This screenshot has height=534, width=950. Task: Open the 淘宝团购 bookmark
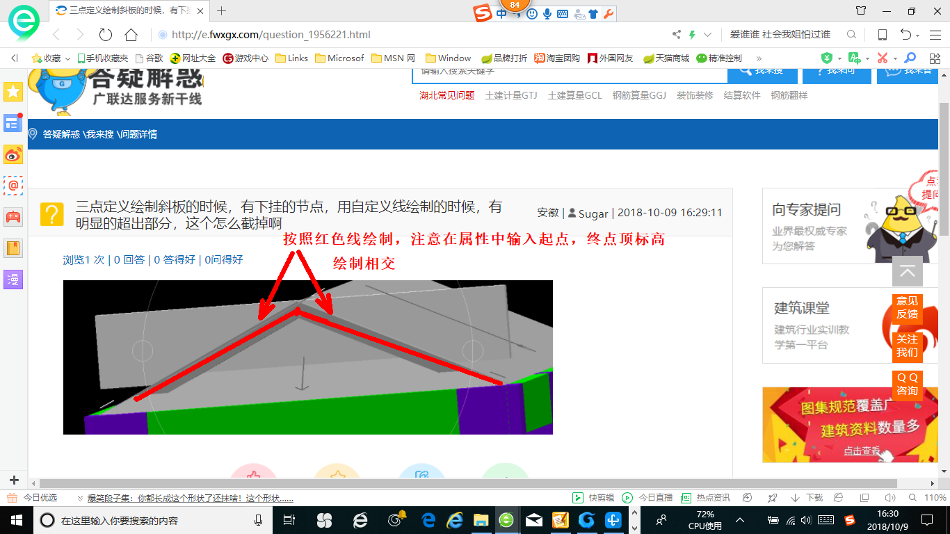pyautogui.click(x=557, y=58)
